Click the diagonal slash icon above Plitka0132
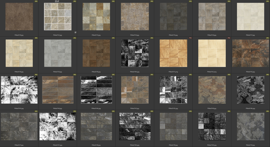This screenshot has width=270, height=147. pyautogui.click(x=58, y=1)
